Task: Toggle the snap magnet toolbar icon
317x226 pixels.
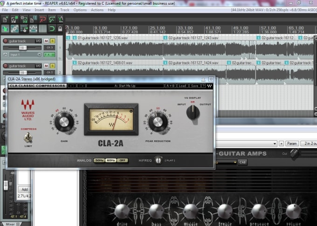Action: click(x=52, y=29)
